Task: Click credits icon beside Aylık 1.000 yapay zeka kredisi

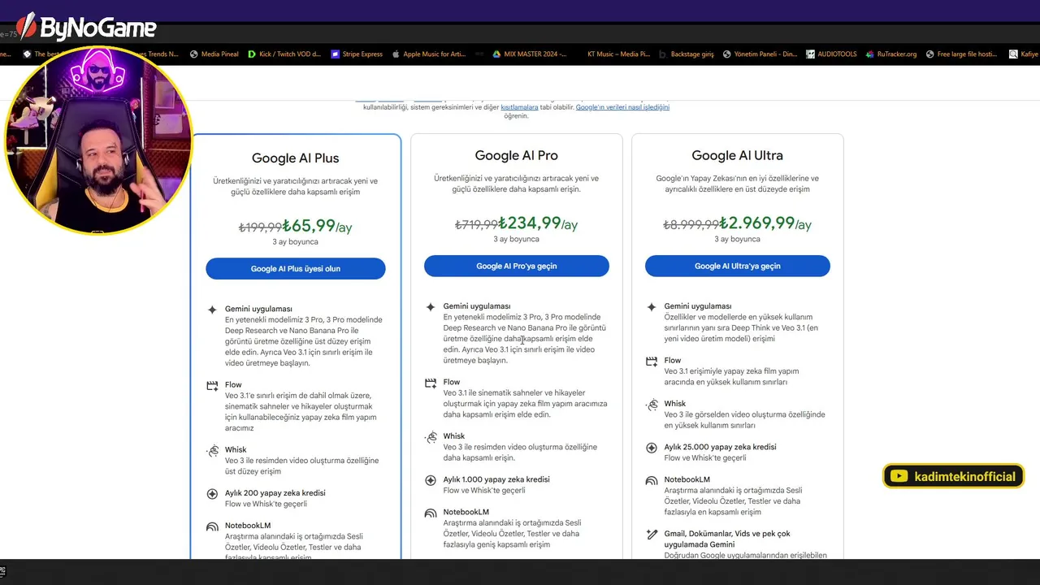Action: tap(431, 480)
